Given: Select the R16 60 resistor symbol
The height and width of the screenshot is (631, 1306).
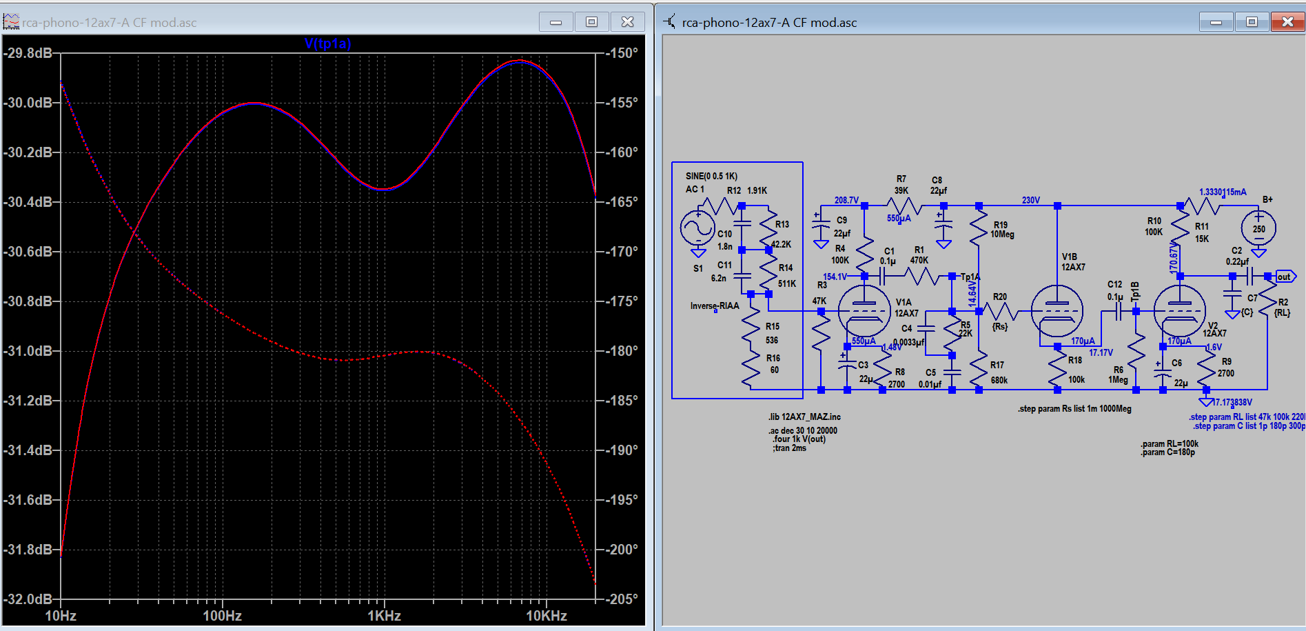Looking at the screenshot, I should [x=751, y=370].
